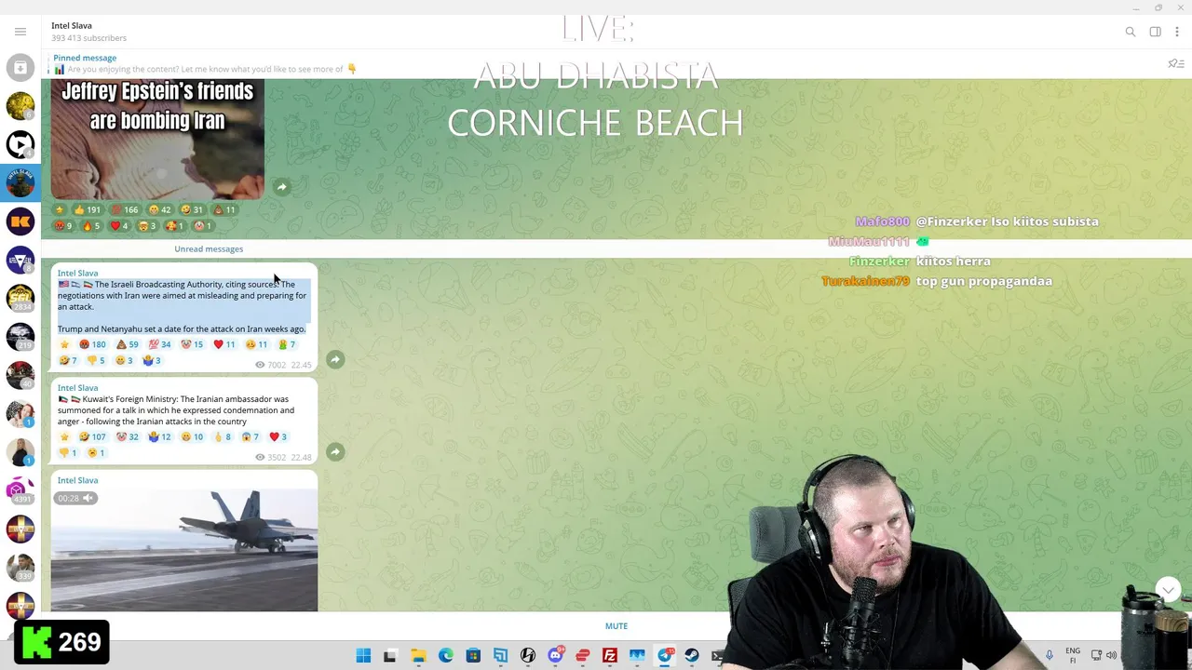This screenshot has height=670, width=1192.
Task: Open sender name Intel Slava above video post
Action: [x=77, y=480]
